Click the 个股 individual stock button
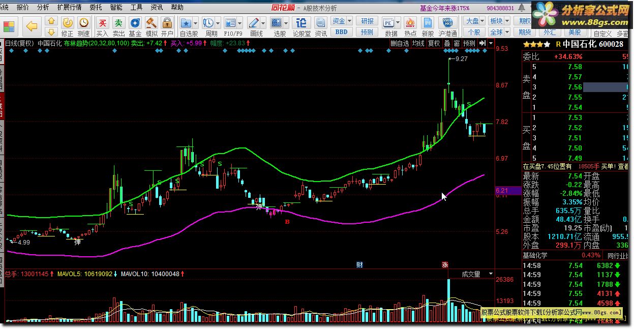Viewport: 634px width, 329px height. (475, 32)
